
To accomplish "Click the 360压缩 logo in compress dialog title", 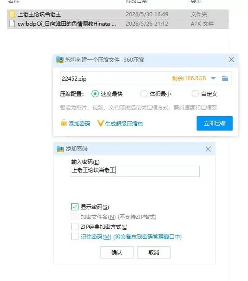I will [60, 60].
